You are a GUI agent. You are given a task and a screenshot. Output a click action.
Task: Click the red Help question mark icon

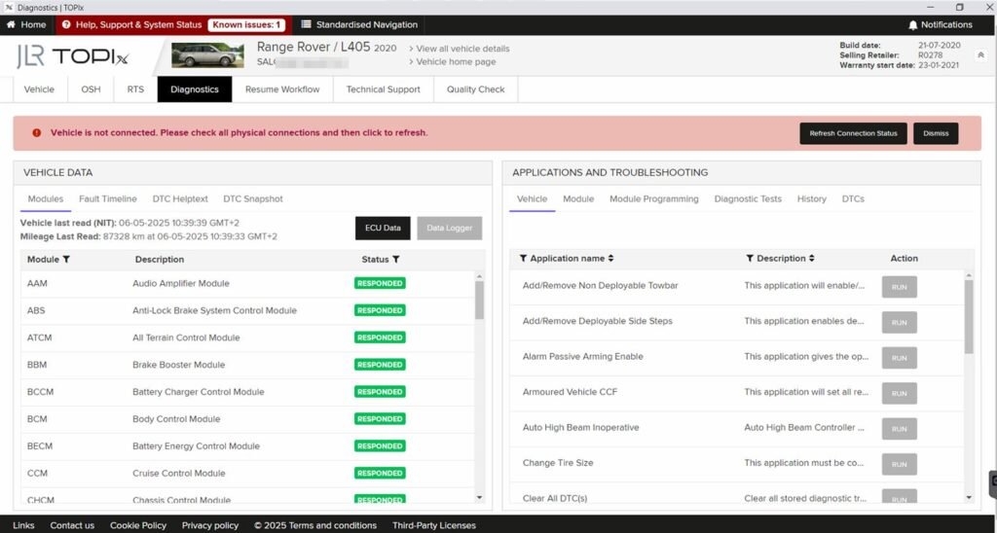(x=66, y=24)
